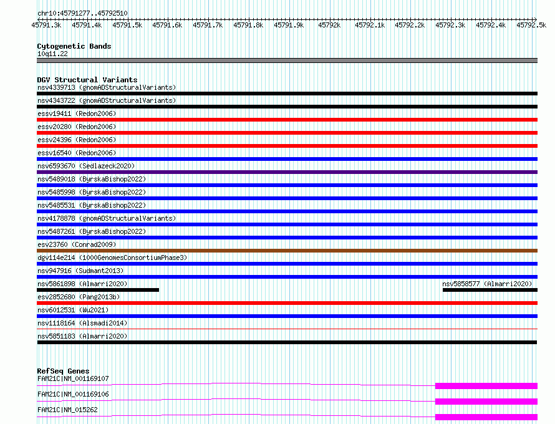Select the essv19411 Redon2006 variant label
Screen dimensions: 555x424
pyautogui.click(x=77, y=113)
